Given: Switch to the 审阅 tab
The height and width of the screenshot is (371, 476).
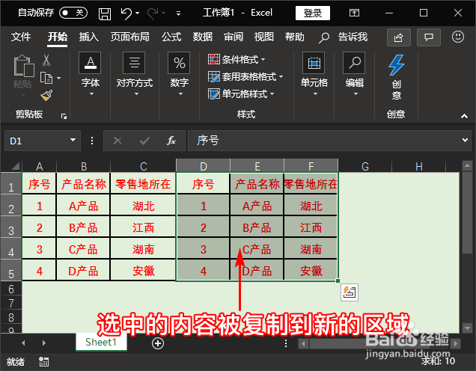Looking at the screenshot, I should point(234,37).
